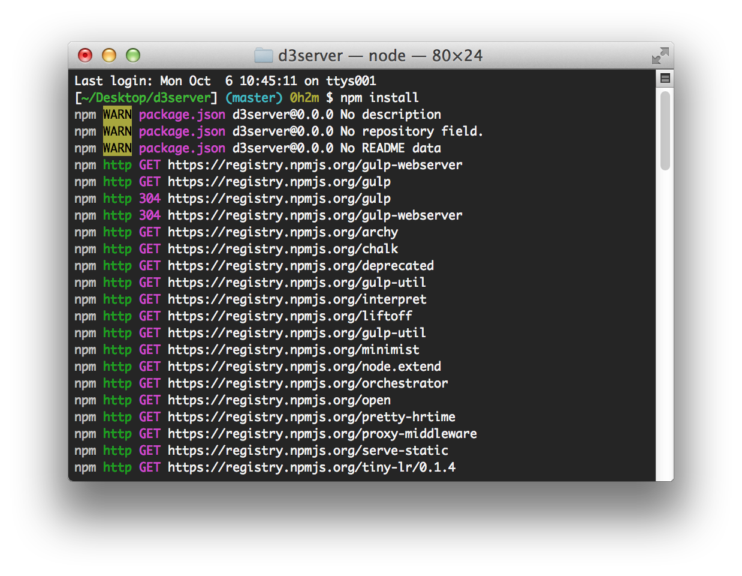Click the fullscreen arrows icon

point(660,56)
